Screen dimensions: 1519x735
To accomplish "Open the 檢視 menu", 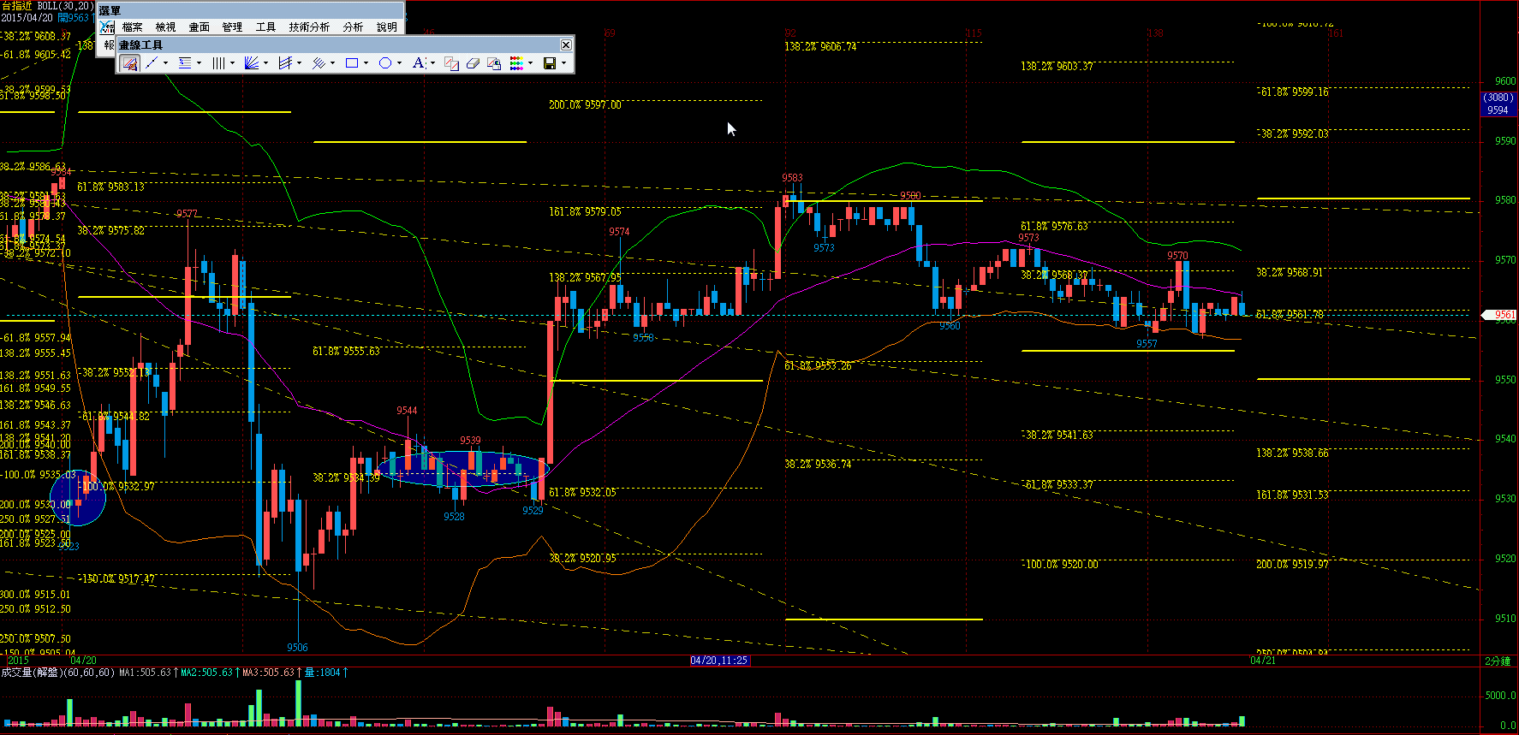I will [x=165, y=27].
